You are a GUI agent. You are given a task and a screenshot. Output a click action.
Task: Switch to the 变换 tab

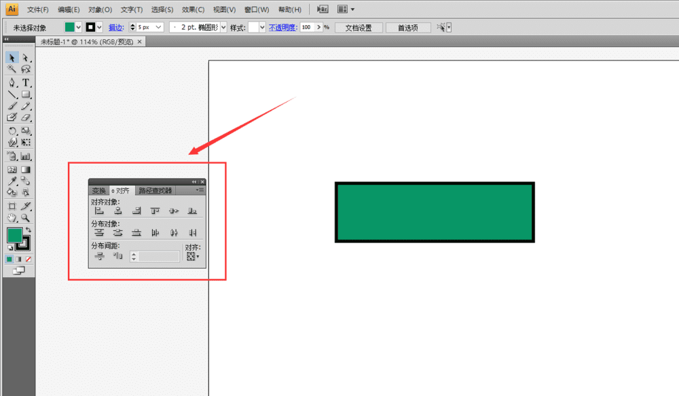click(x=98, y=191)
